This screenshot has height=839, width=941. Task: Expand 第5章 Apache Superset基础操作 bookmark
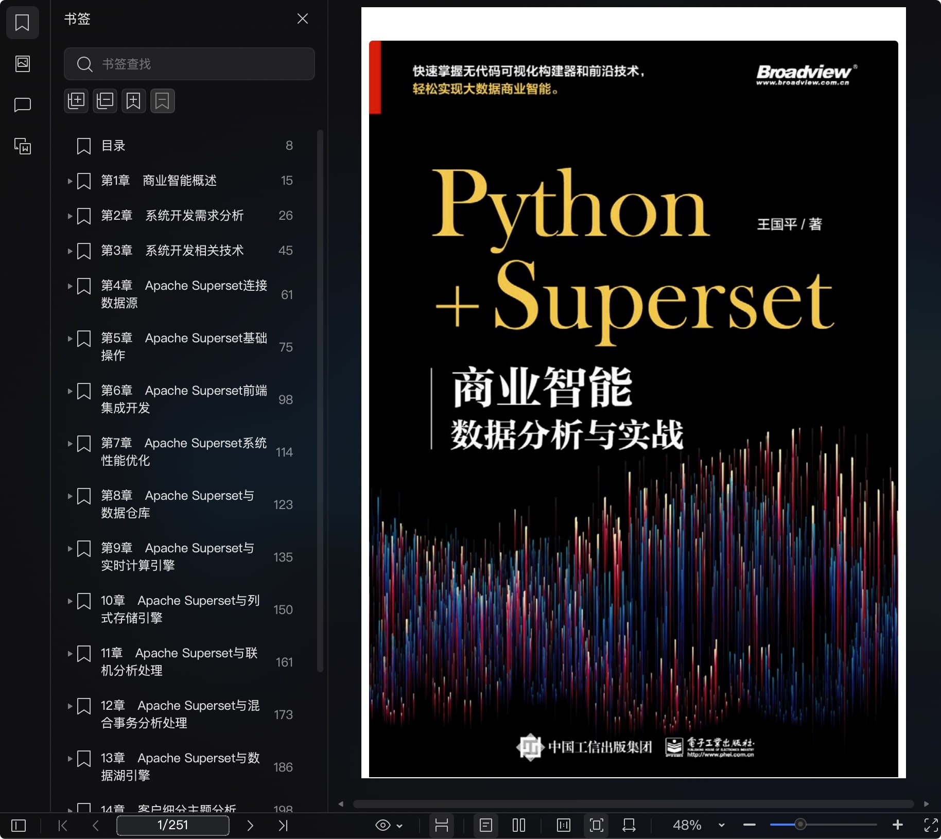pyautogui.click(x=69, y=338)
